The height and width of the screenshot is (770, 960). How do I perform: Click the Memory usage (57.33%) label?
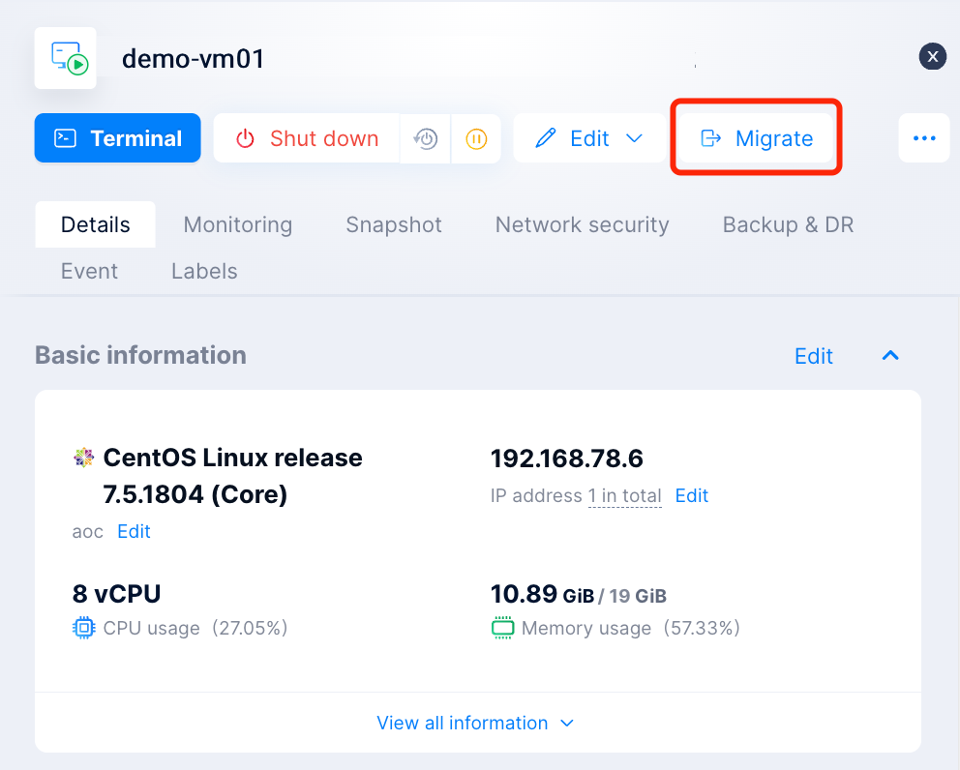tap(631, 628)
